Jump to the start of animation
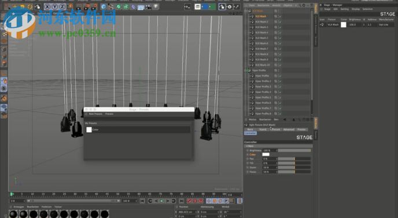The image size is (398, 218). (x=142, y=201)
